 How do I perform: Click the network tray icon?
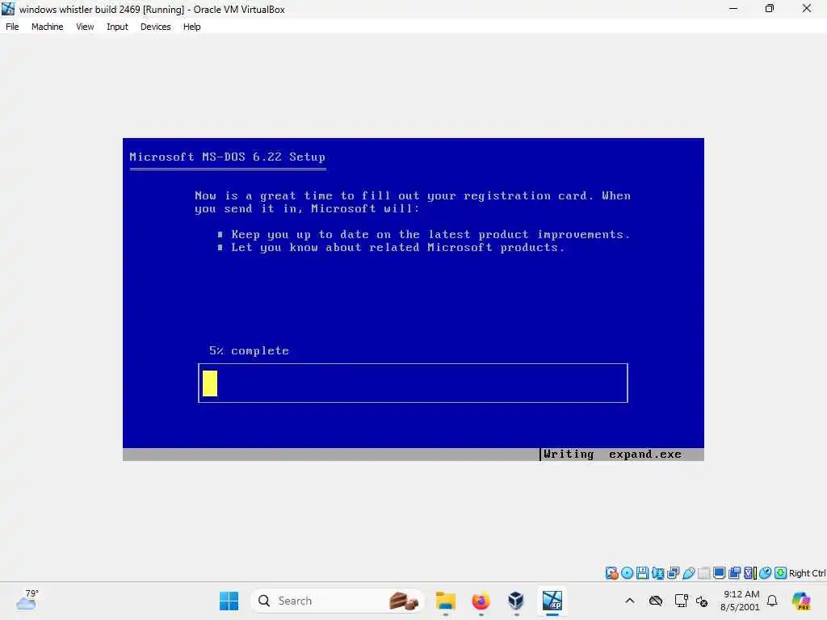(681, 601)
